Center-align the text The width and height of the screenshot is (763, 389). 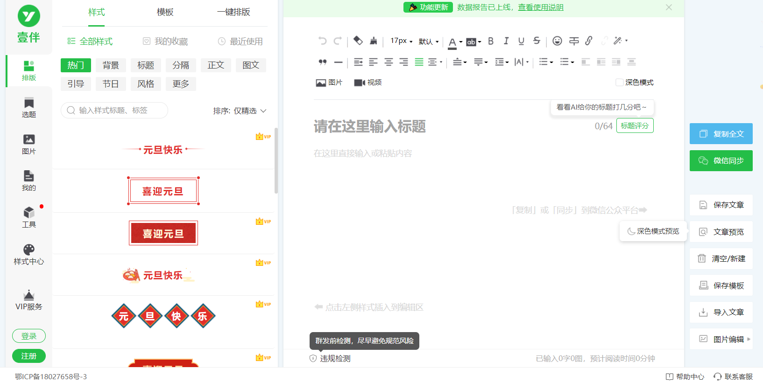coord(389,62)
